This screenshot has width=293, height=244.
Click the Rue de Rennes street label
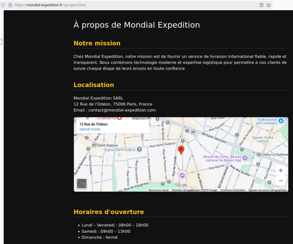coord(80,165)
